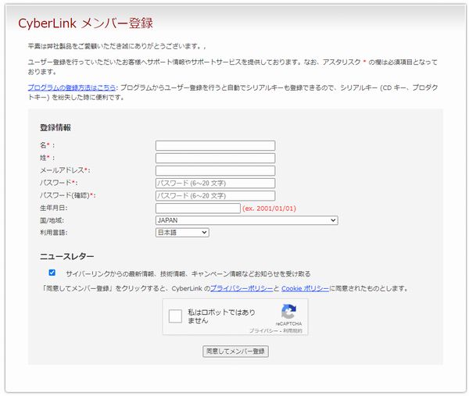Open the 国/地域 JAPAN dropdown

tap(247, 220)
